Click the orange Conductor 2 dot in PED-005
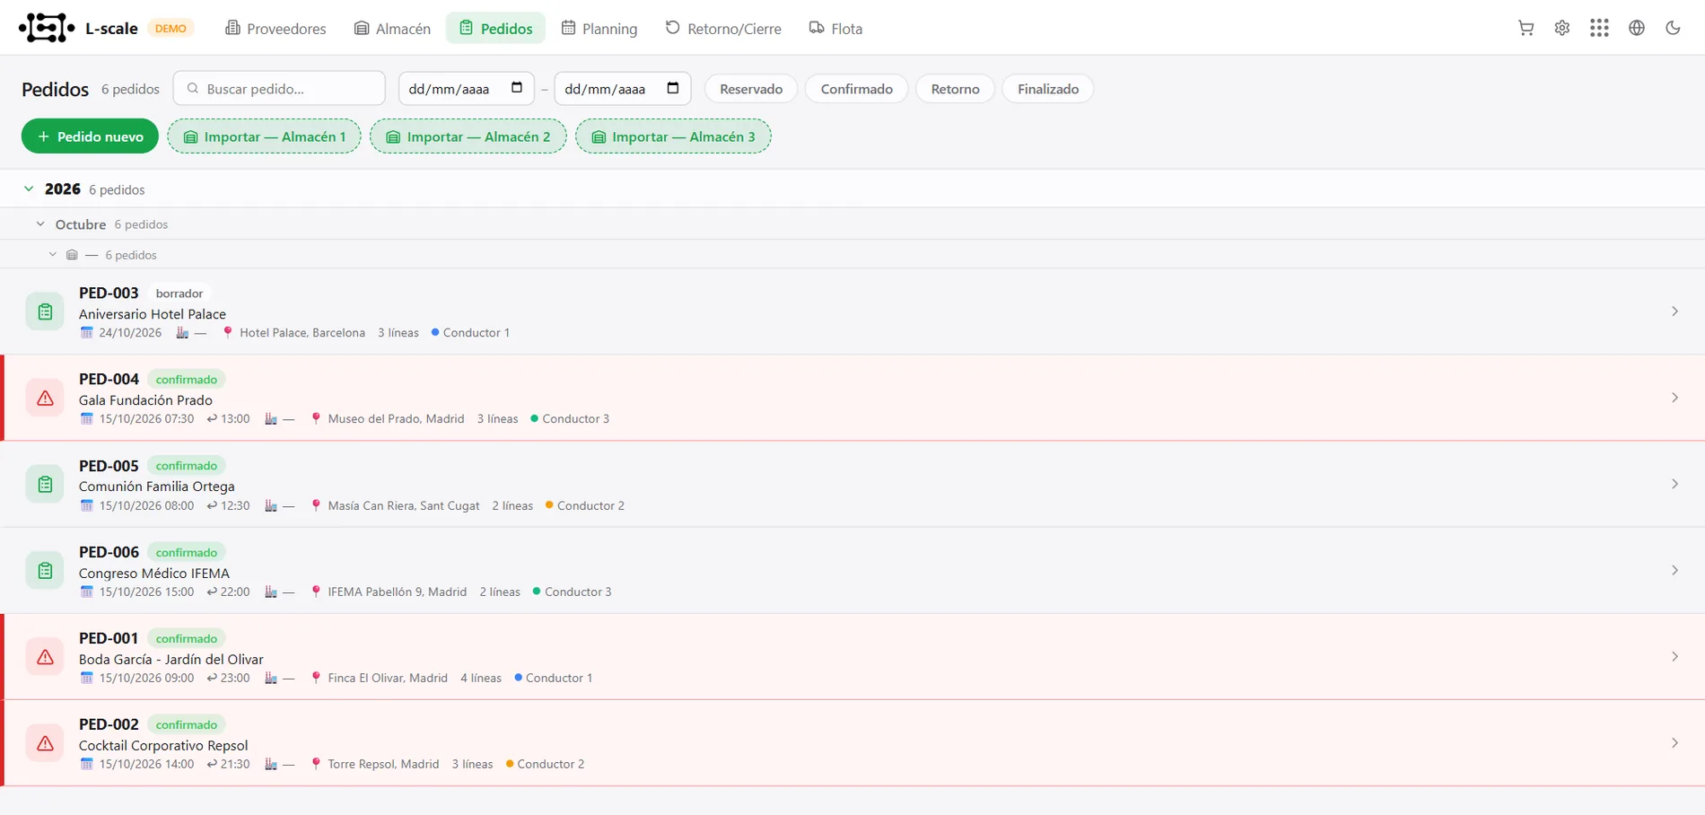 [549, 505]
